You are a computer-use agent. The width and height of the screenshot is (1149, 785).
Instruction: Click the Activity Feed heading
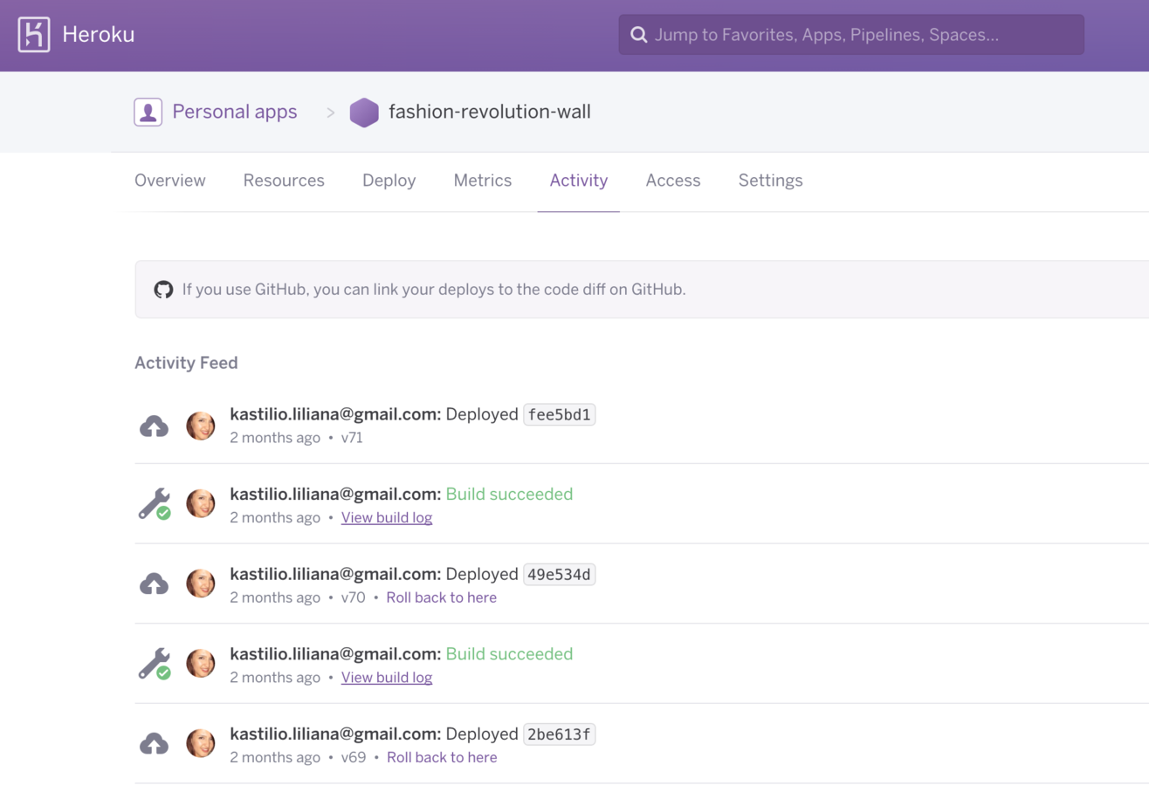(x=186, y=363)
